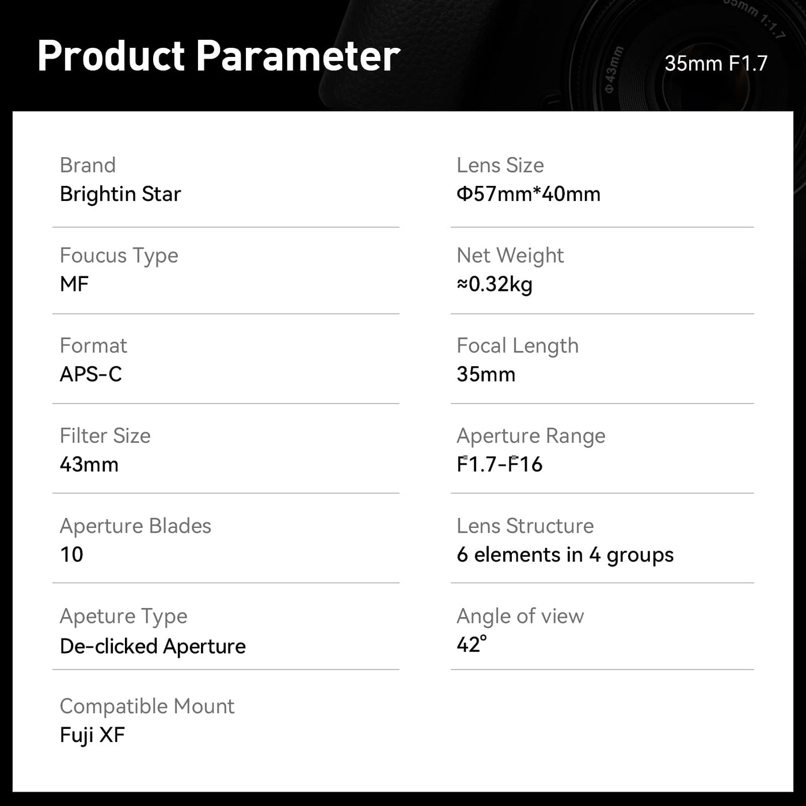Click the APS-C format value

pyautogui.click(x=91, y=374)
